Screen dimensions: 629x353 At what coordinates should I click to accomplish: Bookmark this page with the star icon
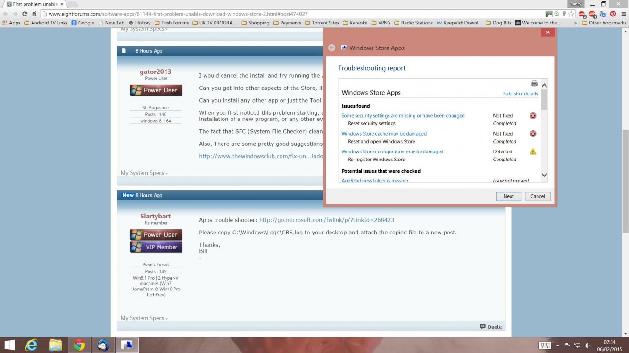pos(571,14)
